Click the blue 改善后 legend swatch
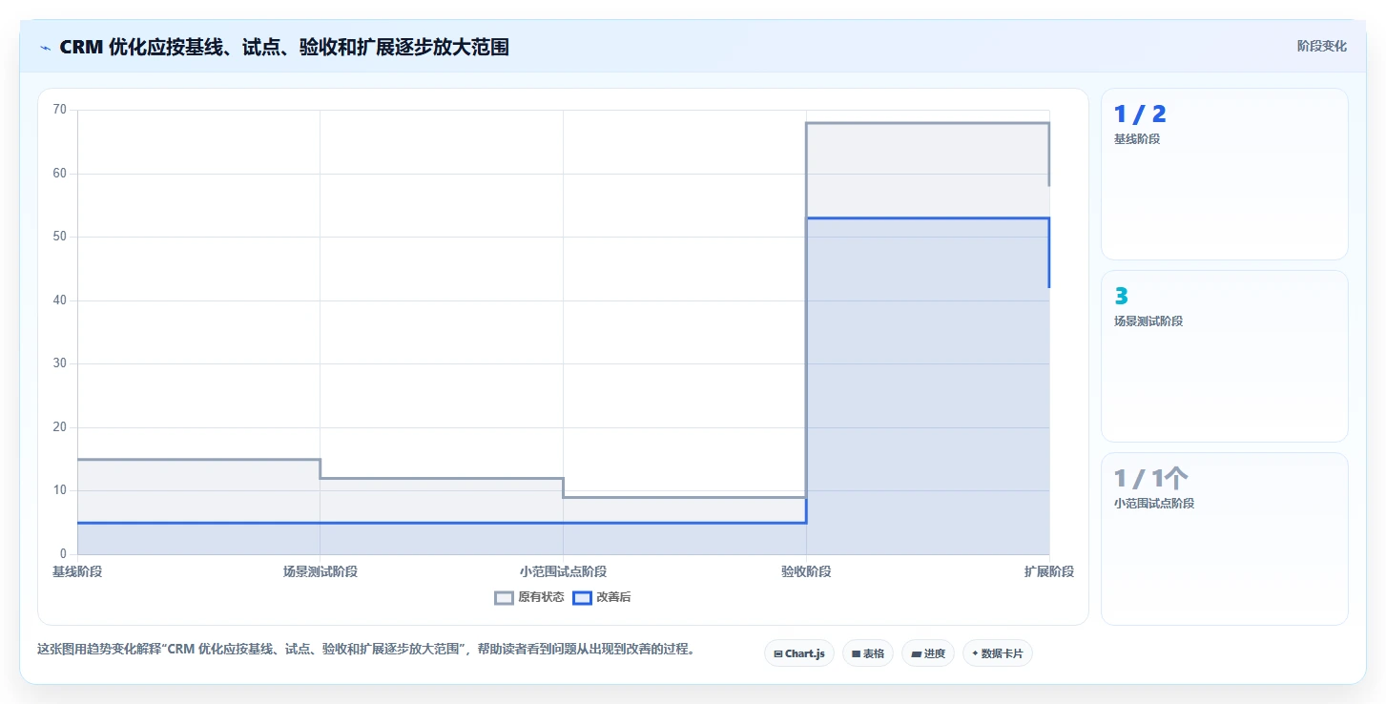This screenshot has width=1386, height=704. [583, 598]
